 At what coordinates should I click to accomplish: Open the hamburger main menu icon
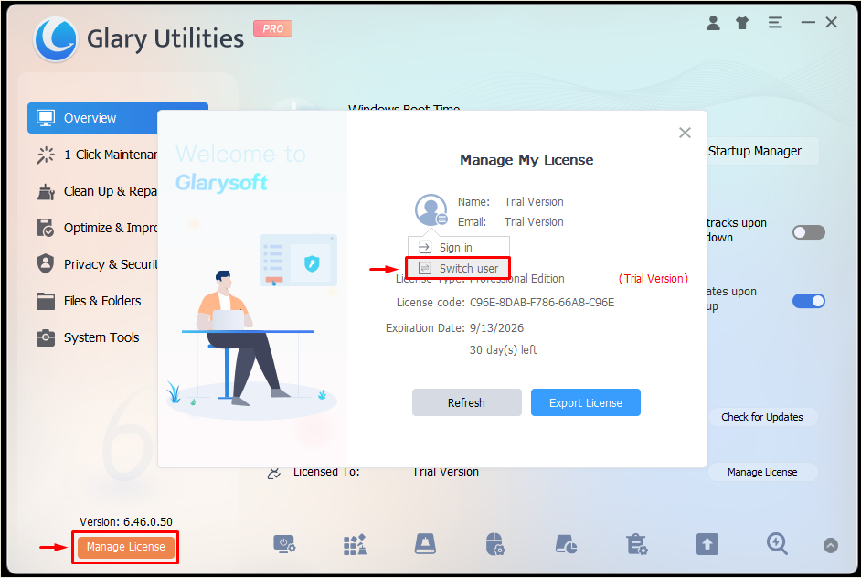coord(775,23)
